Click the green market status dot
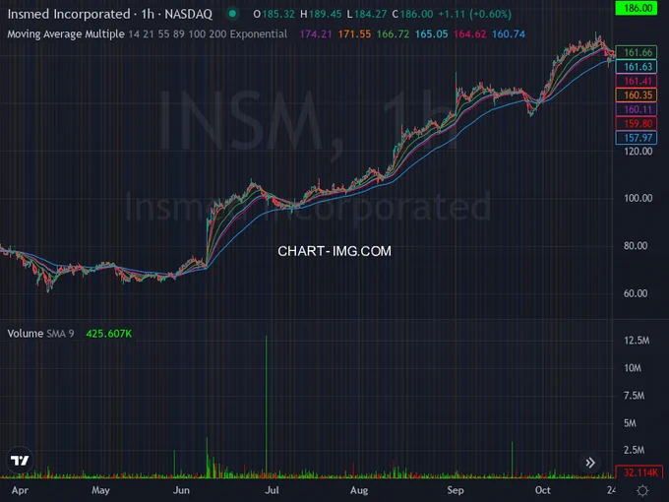This screenshot has height=502, width=669. tap(231, 15)
